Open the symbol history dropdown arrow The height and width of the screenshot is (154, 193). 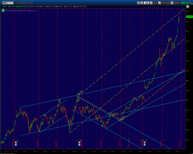(15, 3)
